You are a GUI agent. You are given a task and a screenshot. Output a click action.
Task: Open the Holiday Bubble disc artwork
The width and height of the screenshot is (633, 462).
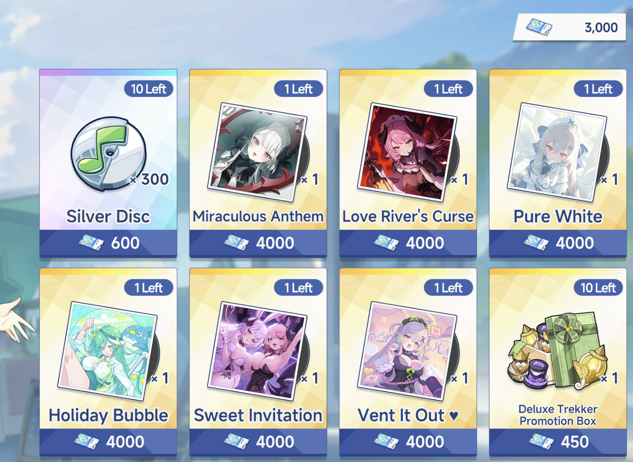(108, 351)
